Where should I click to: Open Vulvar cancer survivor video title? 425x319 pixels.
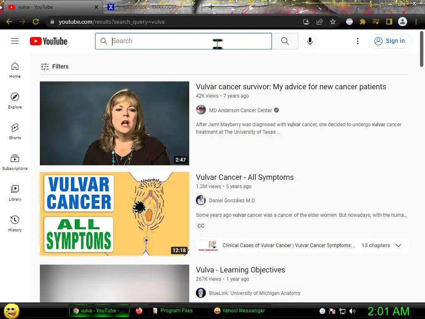pyautogui.click(x=291, y=87)
